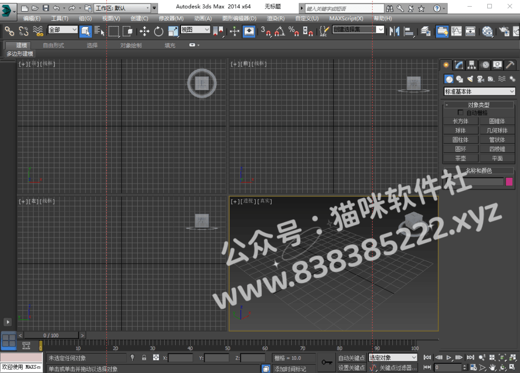The height and width of the screenshot is (373, 520).
Task: Select the Link tool in main toolbar
Action: click(x=9, y=31)
